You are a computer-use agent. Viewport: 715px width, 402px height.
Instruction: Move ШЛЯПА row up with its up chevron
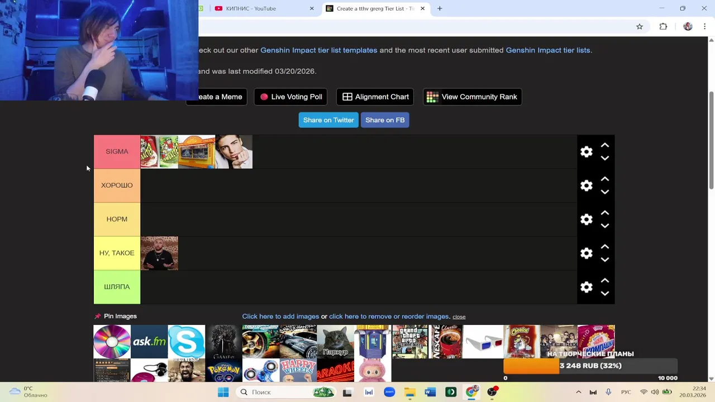tap(604, 280)
